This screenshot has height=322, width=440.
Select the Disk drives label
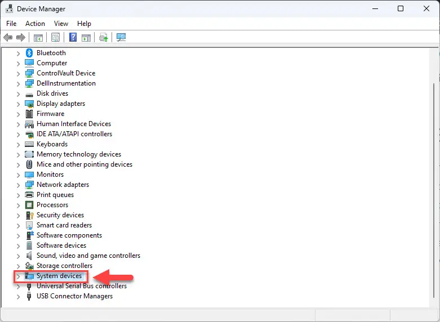(52, 93)
